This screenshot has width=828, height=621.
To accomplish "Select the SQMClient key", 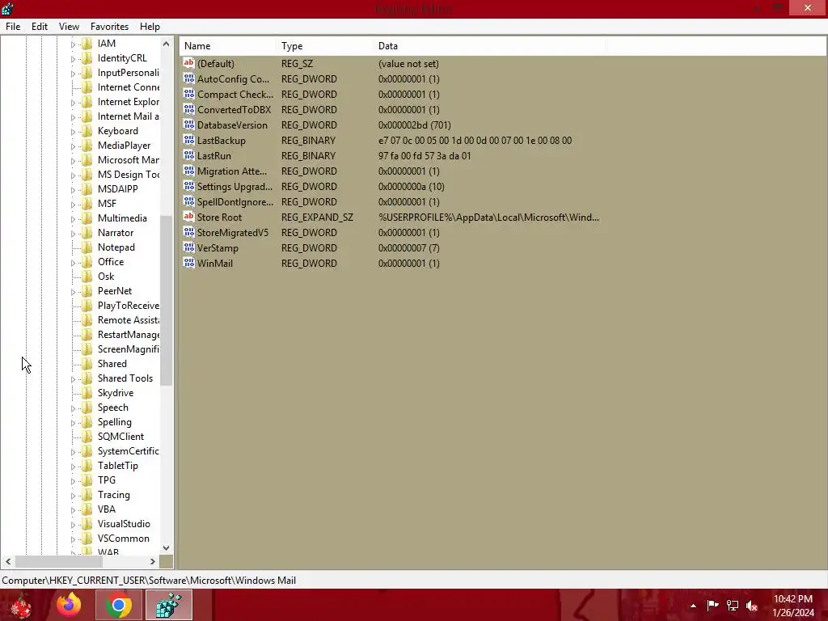I will click(x=120, y=437).
